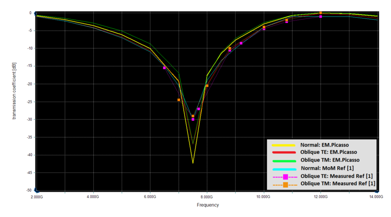
Task: Click the magenta data marker at 12 GHz
Action: click(321, 17)
